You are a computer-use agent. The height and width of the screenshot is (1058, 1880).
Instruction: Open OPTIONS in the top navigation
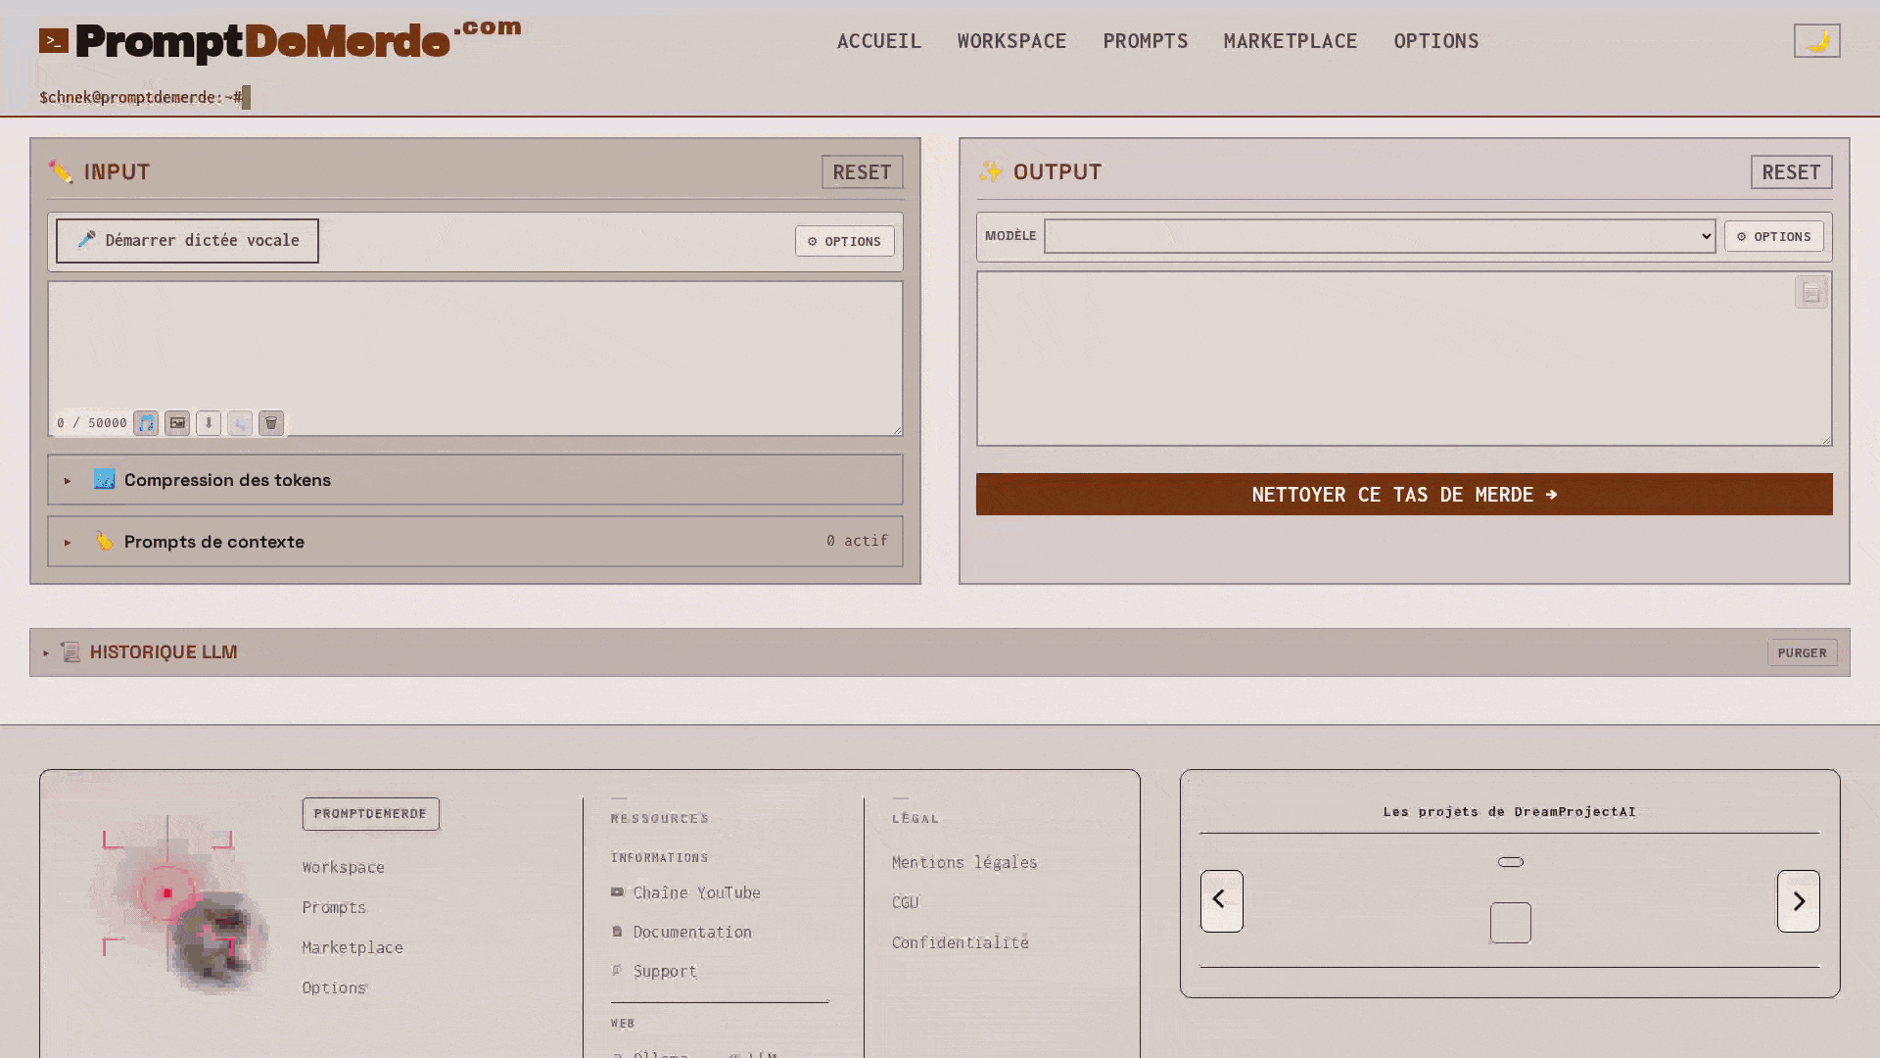click(1435, 41)
